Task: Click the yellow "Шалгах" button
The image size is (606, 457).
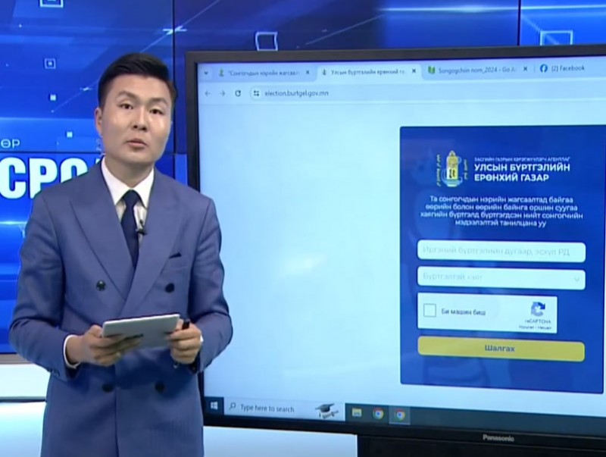Action: tap(501, 349)
